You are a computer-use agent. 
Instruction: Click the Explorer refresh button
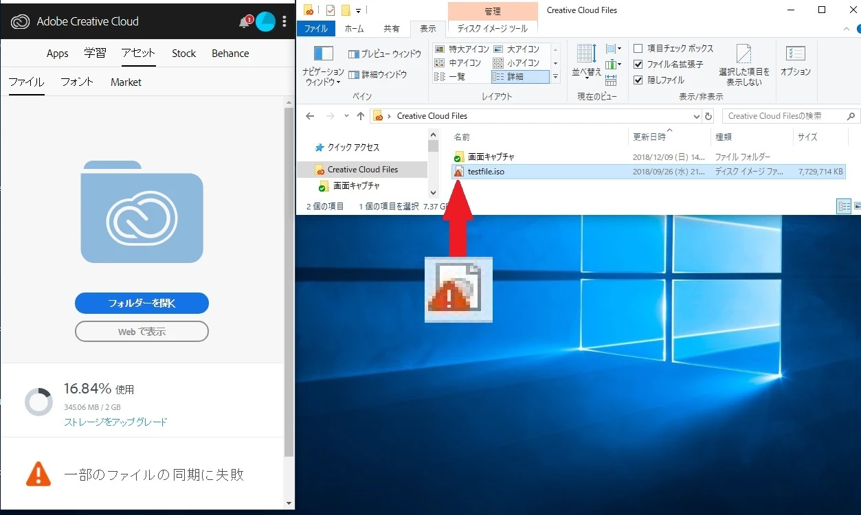(708, 117)
